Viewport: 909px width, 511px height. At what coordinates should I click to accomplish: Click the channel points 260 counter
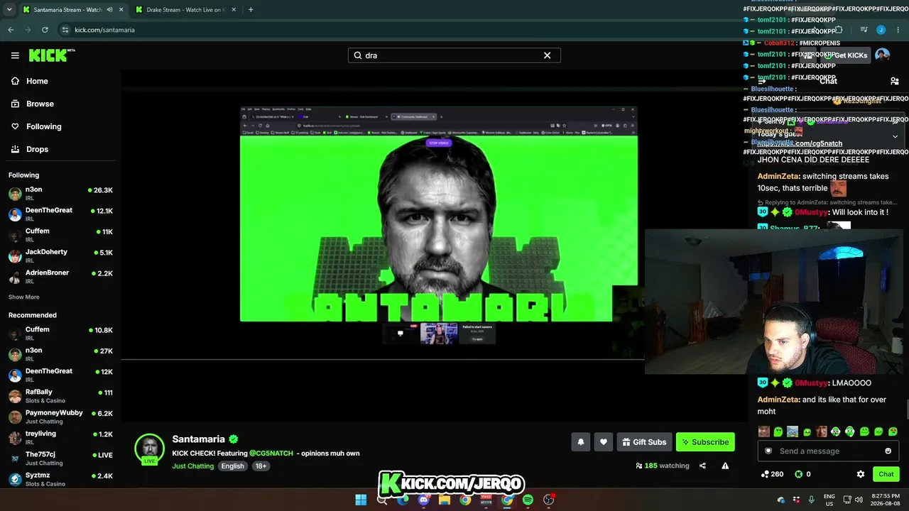tap(772, 474)
